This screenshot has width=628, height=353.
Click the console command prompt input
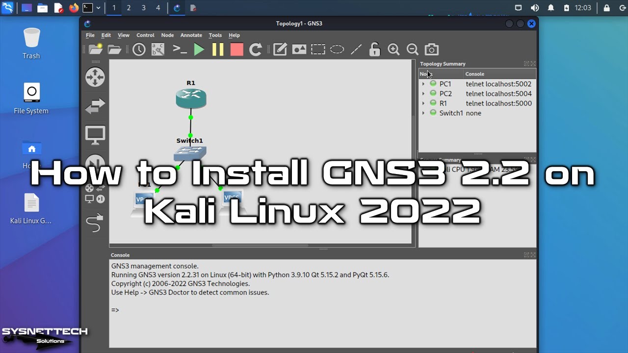(x=322, y=310)
